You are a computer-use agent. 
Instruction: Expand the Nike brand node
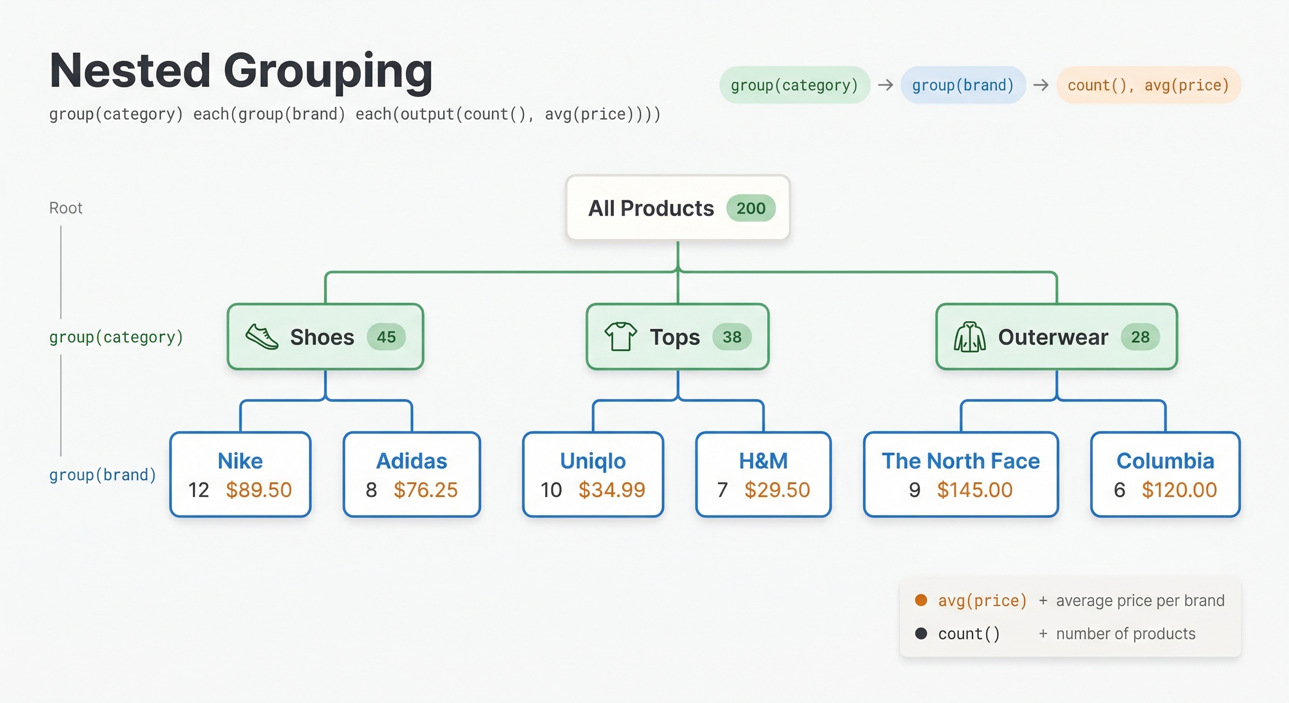click(x=241, y=474)
